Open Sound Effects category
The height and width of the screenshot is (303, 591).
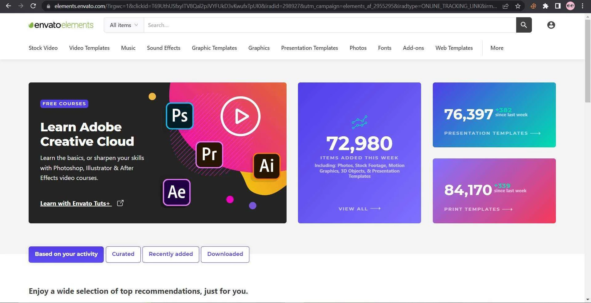tap(163, 48)
